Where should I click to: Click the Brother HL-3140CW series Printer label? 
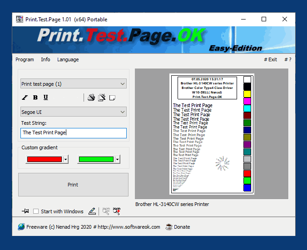pos(172,204)
